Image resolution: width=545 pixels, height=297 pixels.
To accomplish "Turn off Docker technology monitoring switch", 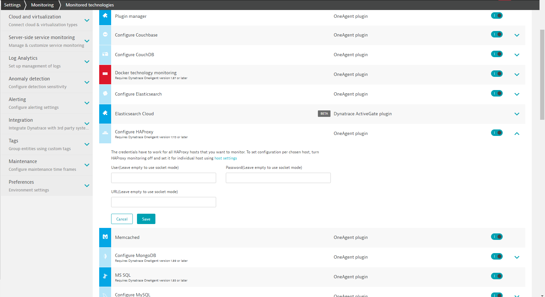I will (497, 74).
